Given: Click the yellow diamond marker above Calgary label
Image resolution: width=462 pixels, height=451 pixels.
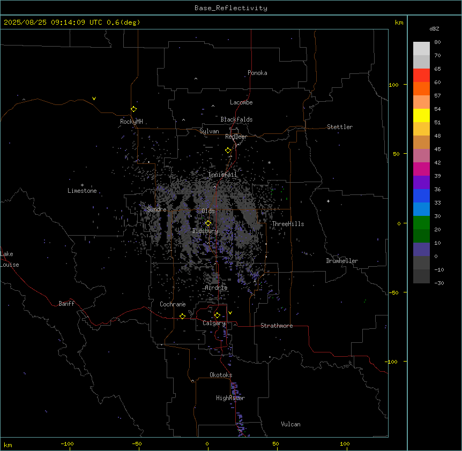Looking at the screenshot, I should coord(217,315).
